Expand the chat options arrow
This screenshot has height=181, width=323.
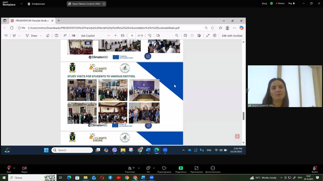click(154, 168)
